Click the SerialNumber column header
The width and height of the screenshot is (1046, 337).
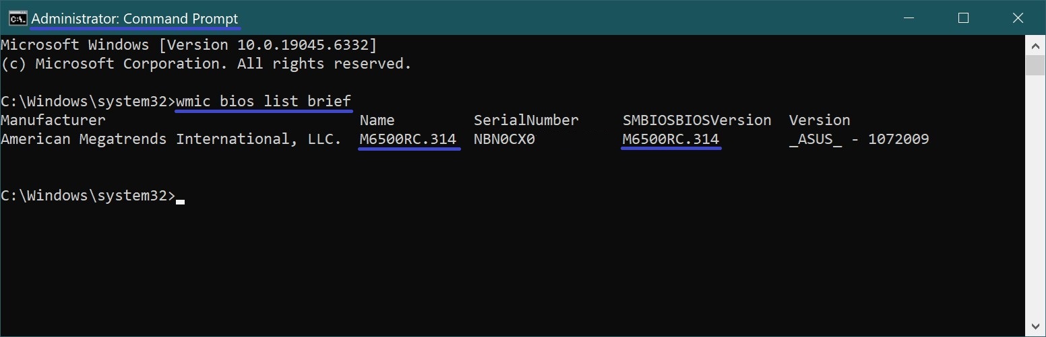coord(526,120)
